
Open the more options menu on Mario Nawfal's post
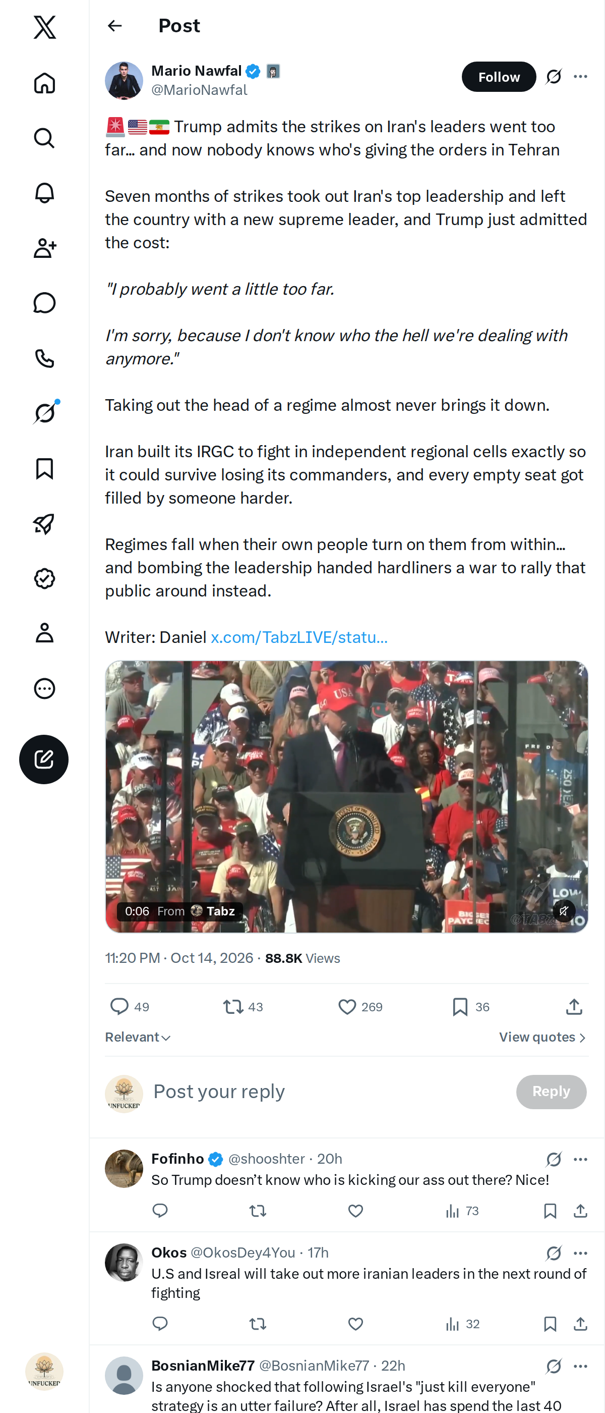coord(580,77)
